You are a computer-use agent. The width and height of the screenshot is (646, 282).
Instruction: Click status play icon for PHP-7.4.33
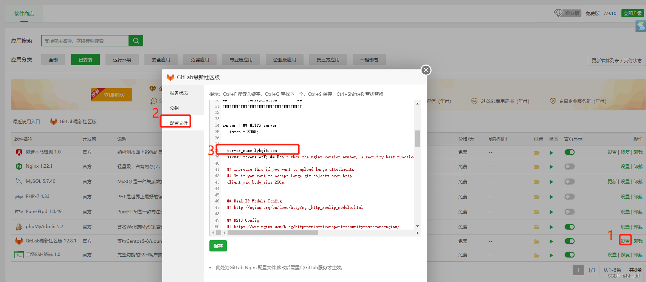pyautogui.click(x=552, y=197)
